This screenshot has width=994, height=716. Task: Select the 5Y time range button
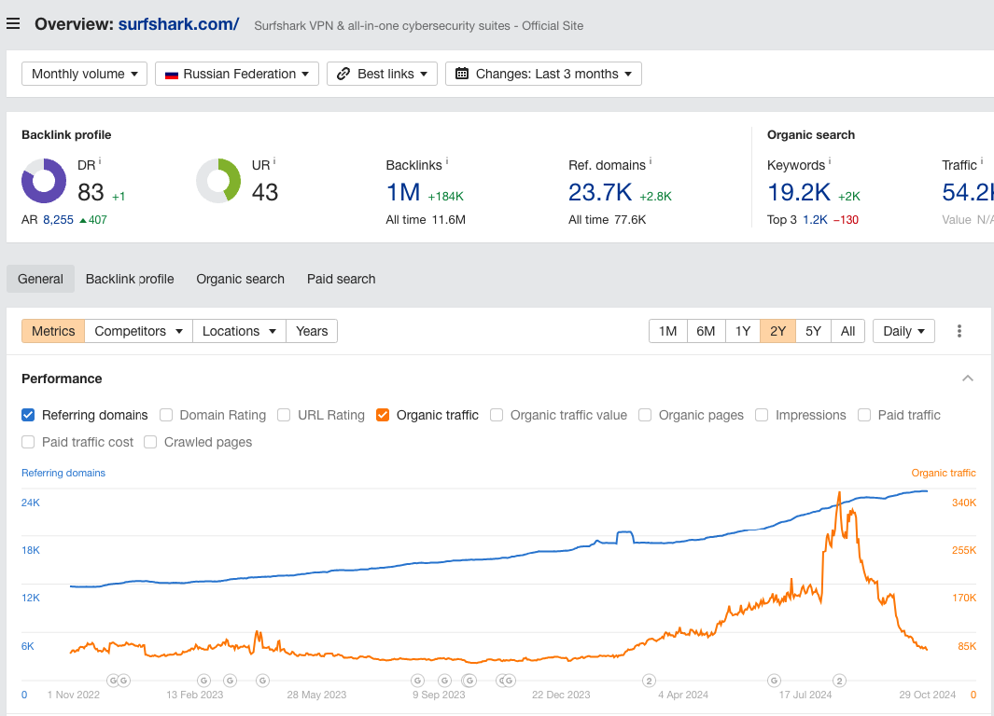pos(813,331)
